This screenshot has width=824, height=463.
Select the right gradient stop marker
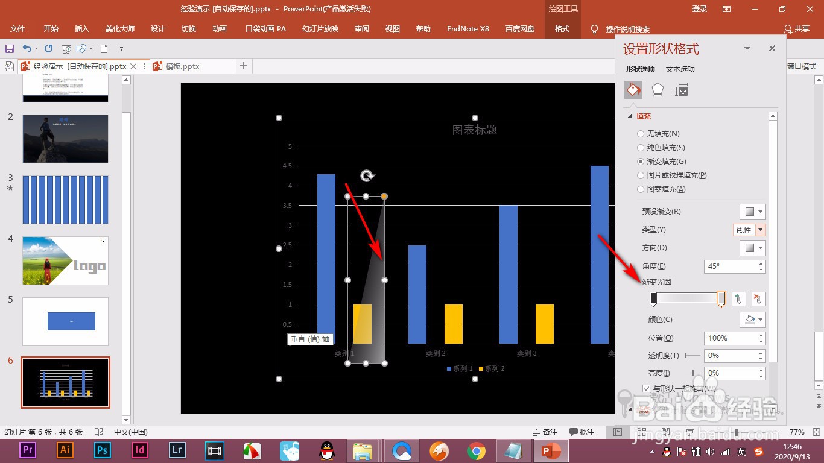pyautogui.click(x=721, y=299)
